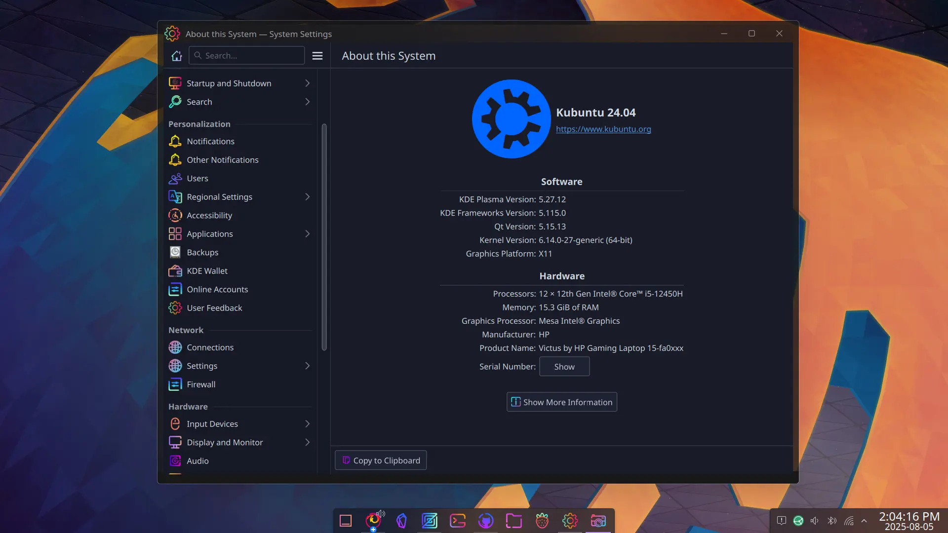The image size is (948, 533).
Task: Select the Search sidebar entry
Action: point(239,102)
